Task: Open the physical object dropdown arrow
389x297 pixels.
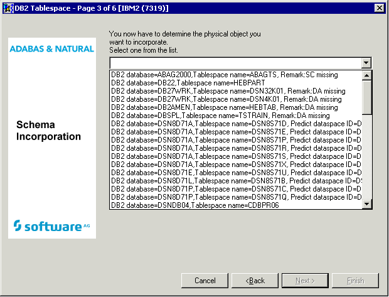Action: [366, 63]
